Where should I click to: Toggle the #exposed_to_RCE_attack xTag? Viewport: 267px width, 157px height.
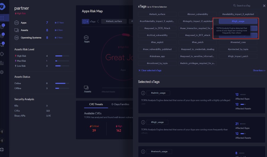pyautogui.click(x=198, y=35)
